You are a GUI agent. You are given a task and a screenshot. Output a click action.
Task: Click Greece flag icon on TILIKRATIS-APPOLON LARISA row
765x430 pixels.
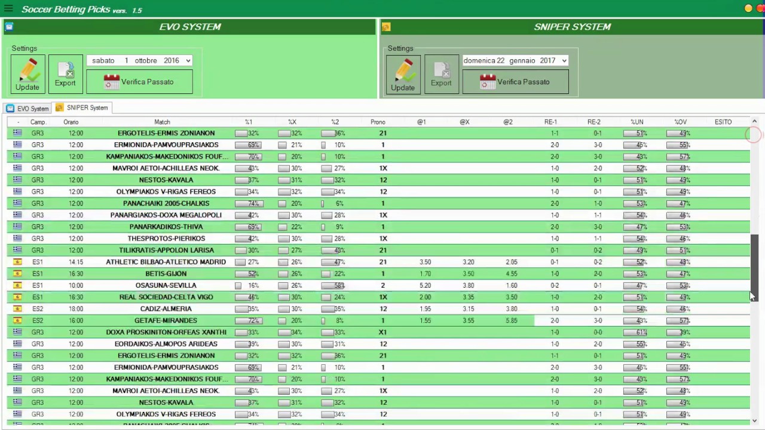tap(17, 250)
